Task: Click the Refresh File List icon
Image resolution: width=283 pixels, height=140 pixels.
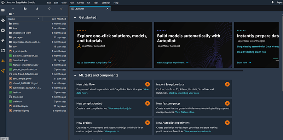Action: click(x=49, y=9)
